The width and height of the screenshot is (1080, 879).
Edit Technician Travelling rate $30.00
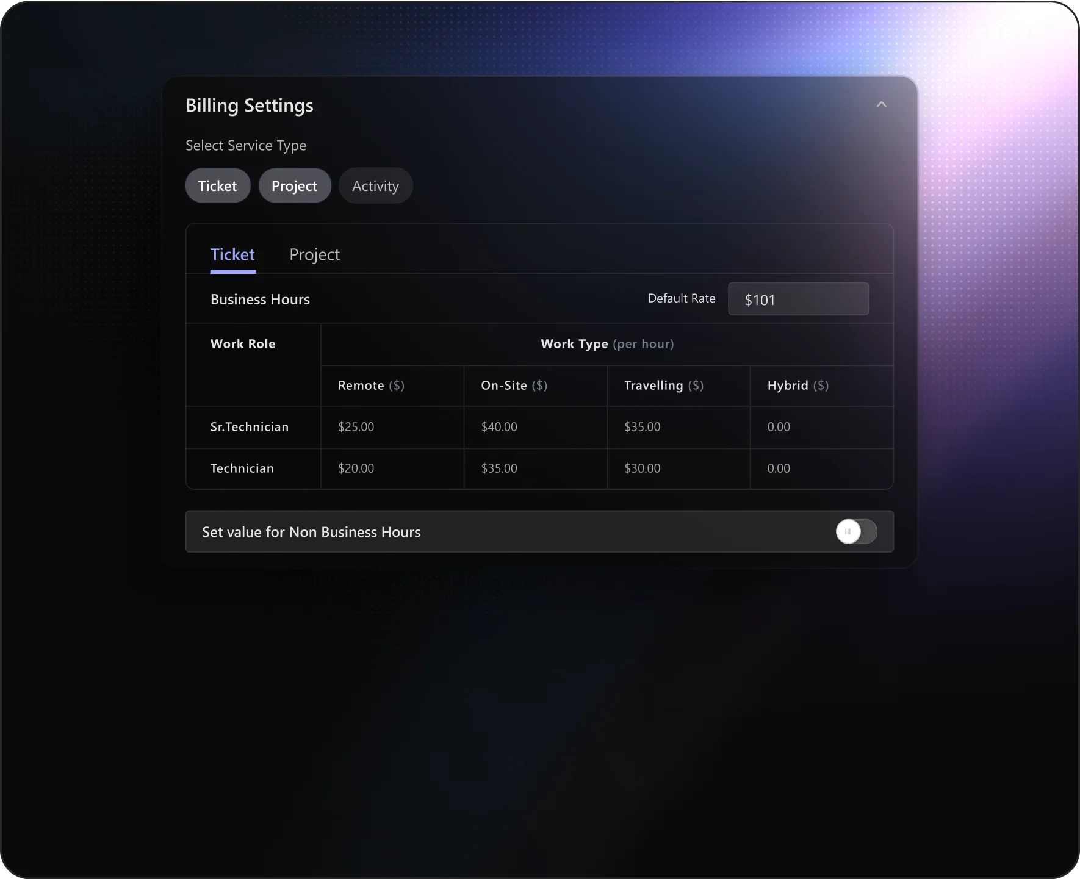tap(643, 468)
